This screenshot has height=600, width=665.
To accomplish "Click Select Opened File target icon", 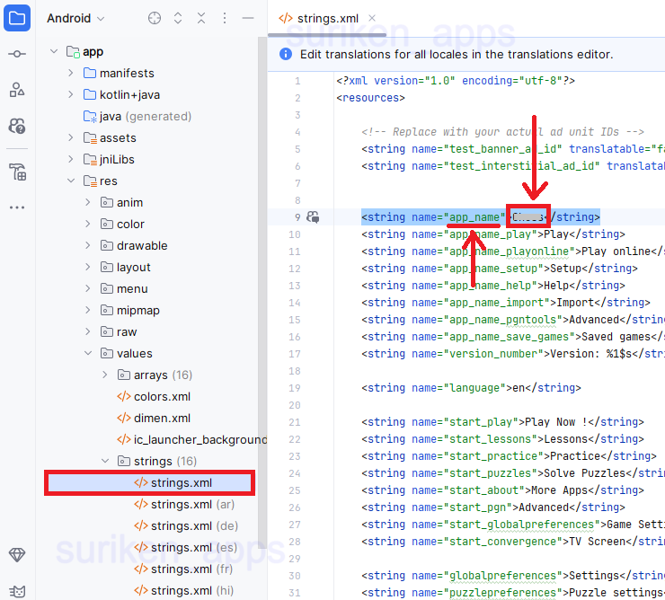I will point(155,18).
